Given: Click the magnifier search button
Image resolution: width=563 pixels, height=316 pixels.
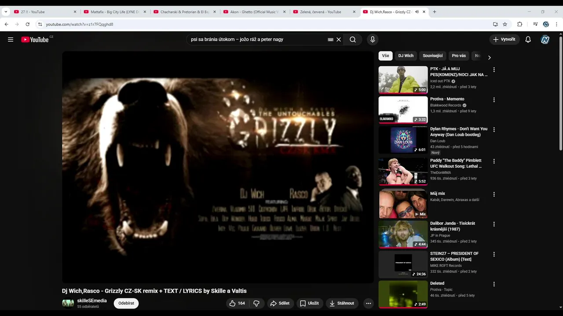Looking at the screenshot, I should tap(353, 39).
